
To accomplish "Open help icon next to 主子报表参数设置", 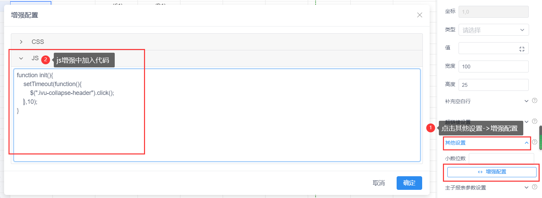I will point(535,187).
